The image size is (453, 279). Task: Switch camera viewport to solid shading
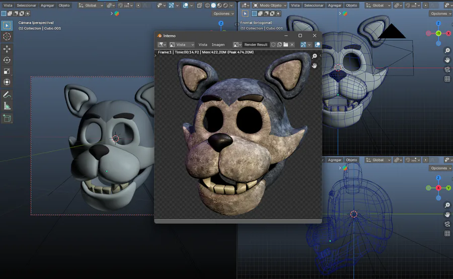[x=213, y=5]
